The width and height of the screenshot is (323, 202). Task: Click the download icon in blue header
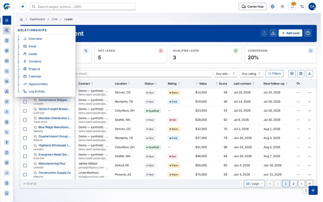pos(273,33)
